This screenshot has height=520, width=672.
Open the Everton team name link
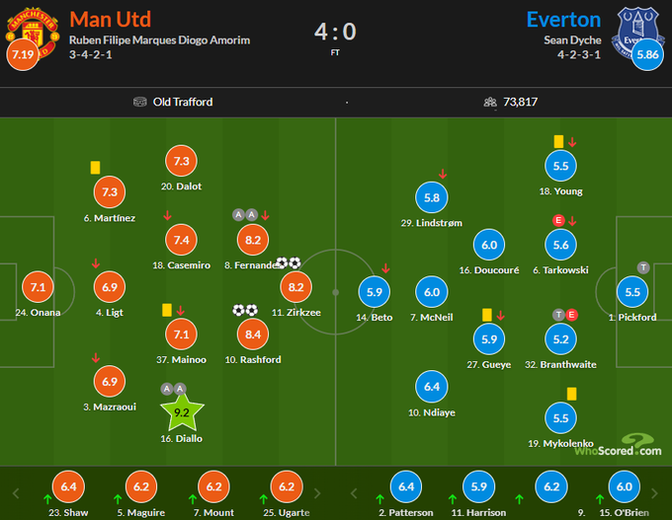coord(563,20)
